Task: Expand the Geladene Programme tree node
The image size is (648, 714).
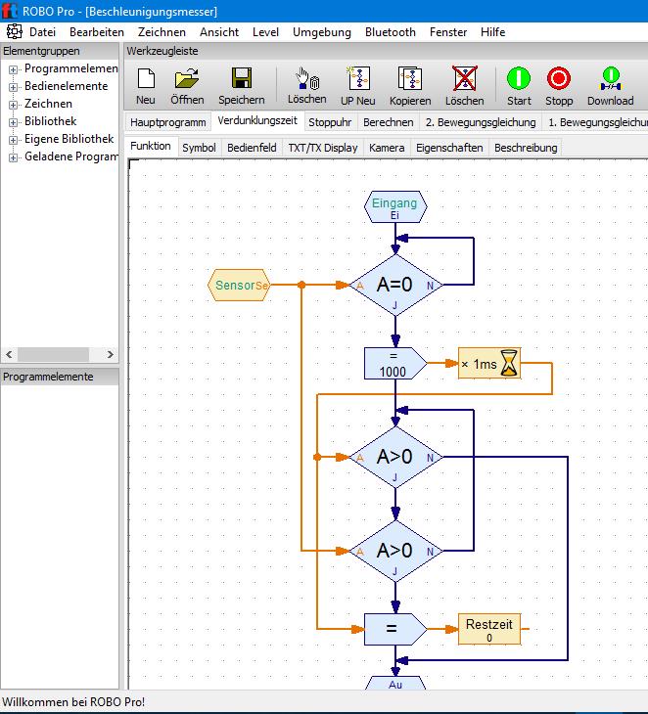Action: [14, 157]
